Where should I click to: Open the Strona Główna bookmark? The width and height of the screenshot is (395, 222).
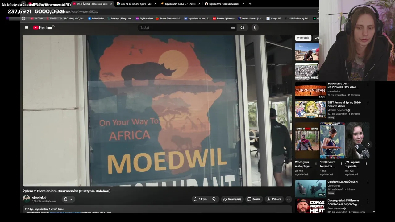pos(250,18)
